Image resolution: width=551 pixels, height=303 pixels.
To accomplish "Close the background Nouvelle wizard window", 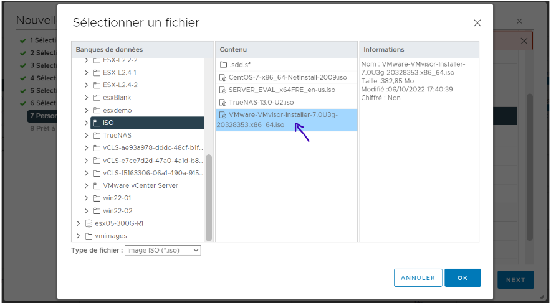I will tap(519, 21).
